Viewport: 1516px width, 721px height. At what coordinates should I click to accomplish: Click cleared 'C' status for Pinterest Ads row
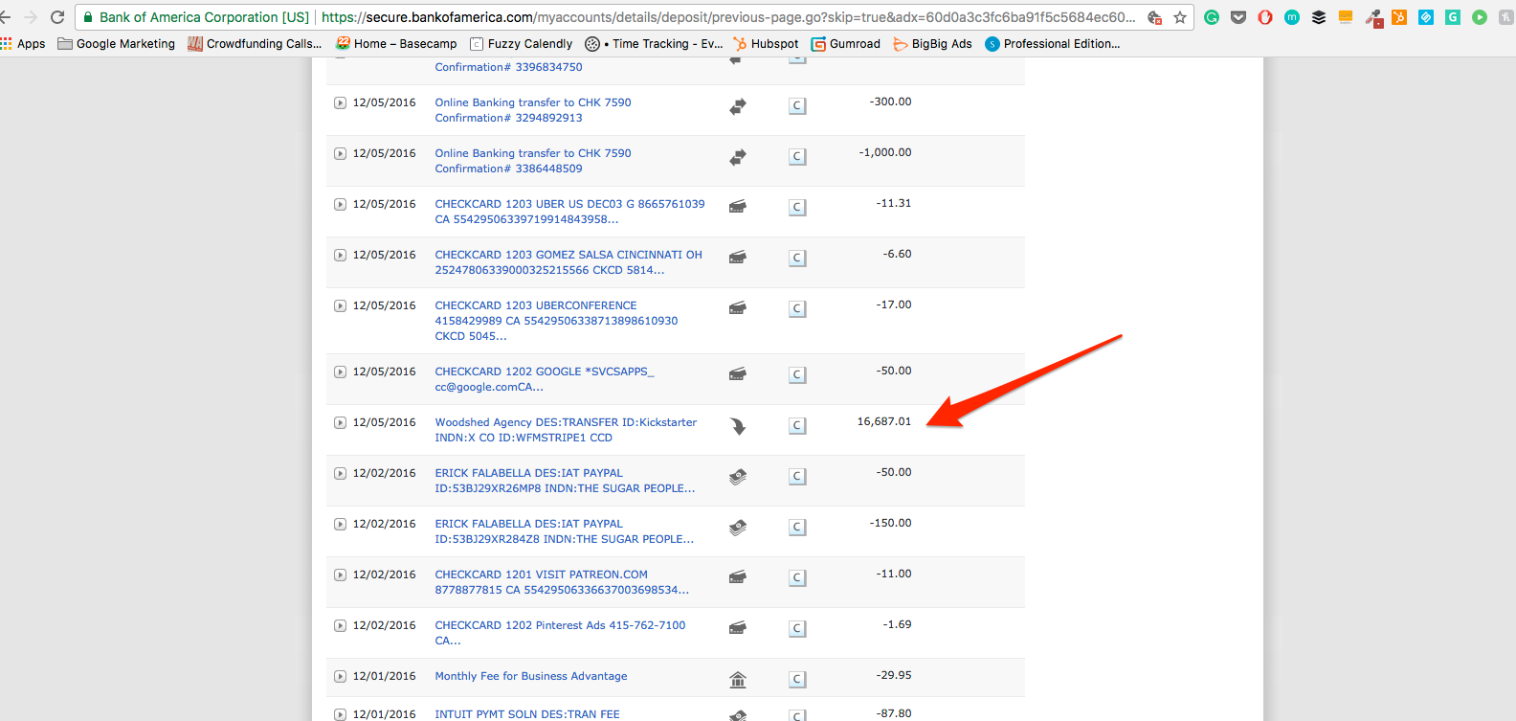click(797, 629)
